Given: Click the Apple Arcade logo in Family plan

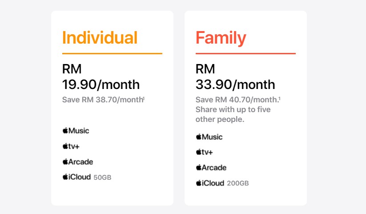Looking at the screenshot, I should click(211, 168).
